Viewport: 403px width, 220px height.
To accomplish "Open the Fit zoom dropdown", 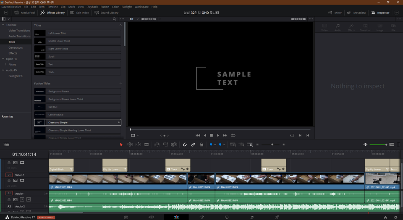I will (134, 19).
